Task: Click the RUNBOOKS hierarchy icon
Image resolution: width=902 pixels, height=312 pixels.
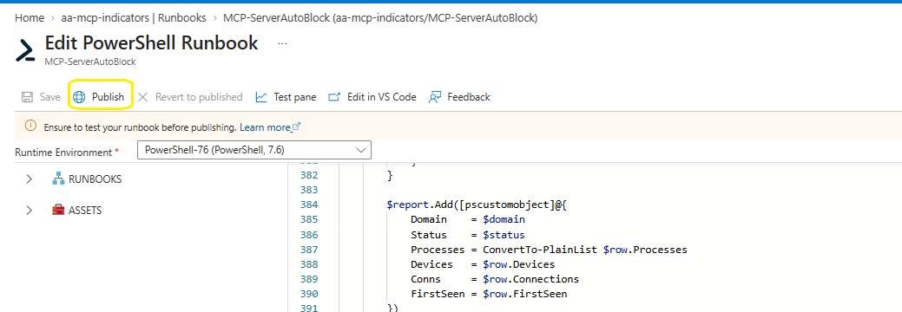Action: pyautogui.click(x=59, y=179)
